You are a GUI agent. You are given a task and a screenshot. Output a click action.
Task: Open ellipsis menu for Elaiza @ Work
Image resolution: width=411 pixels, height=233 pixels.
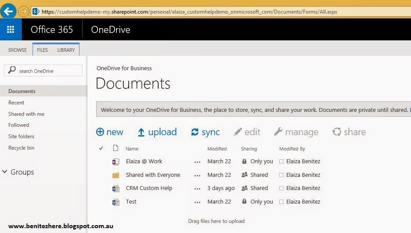click(197, 162)
